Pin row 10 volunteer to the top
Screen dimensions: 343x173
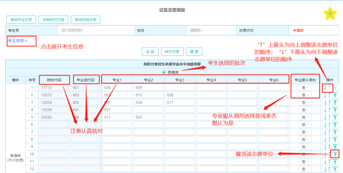tap(335, 154)
